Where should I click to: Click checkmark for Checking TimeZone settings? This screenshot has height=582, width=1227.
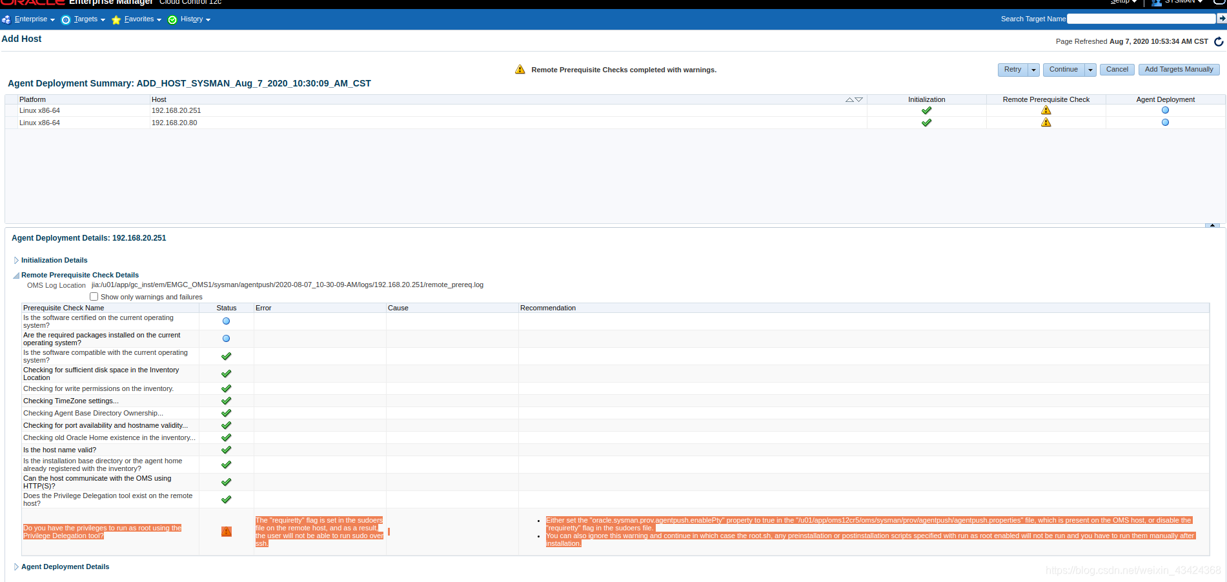pos(226,401)
